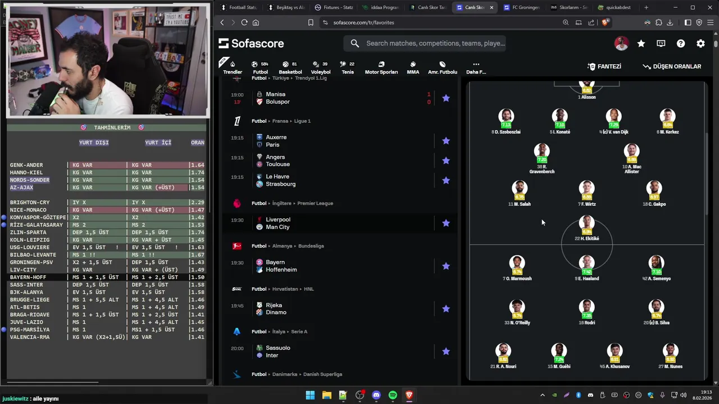Screen dimensions: 719x404
Task: Open a new browser tab
Action: 646,7
